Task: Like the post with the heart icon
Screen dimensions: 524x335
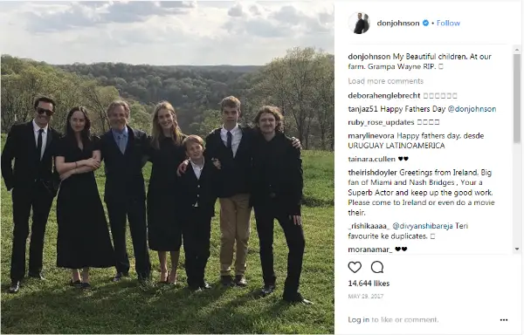Action: click(x=355, y=267)
